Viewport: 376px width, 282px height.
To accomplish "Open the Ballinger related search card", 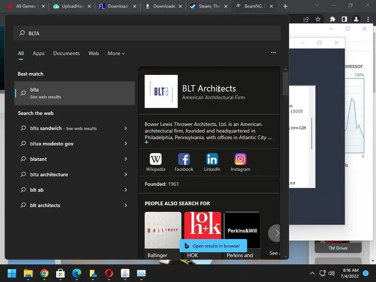I will (x=163, y=235).
